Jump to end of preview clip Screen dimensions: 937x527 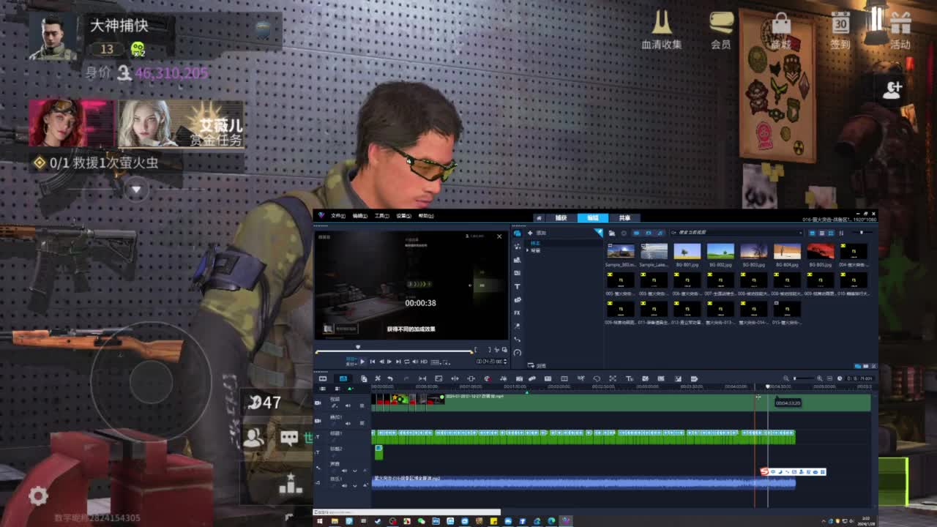(398, 362)
